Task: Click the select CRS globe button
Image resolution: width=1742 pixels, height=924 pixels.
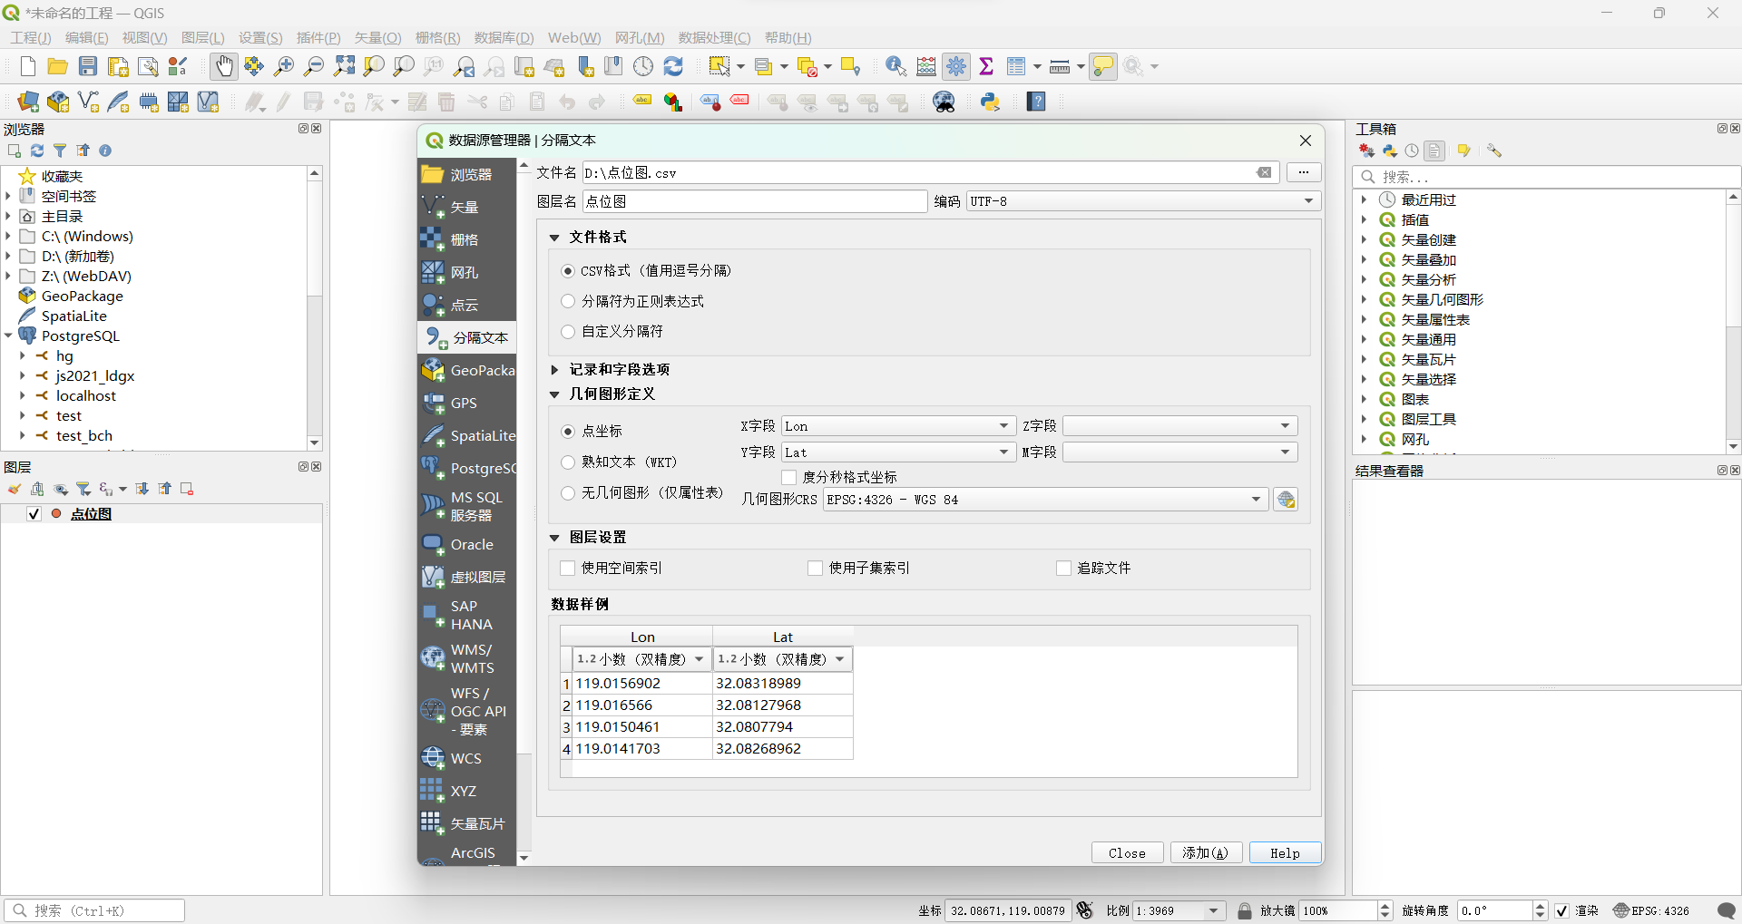Action: (1286, 500)
